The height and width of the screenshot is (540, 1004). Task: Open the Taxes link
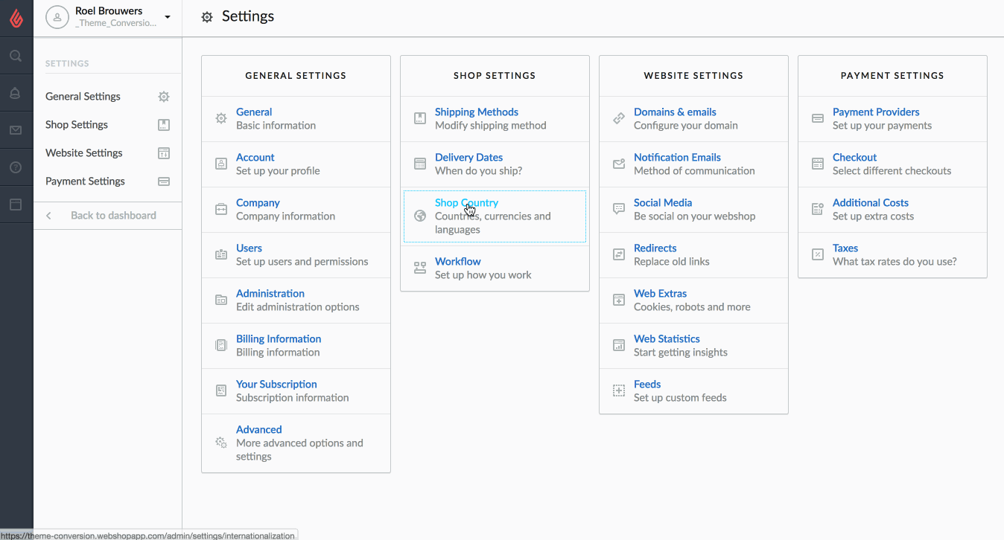pyautogui.click(x=845, y=248)
